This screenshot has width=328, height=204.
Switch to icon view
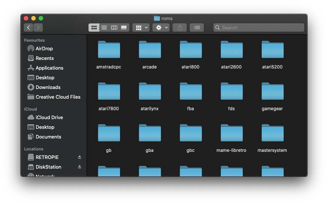94,28
